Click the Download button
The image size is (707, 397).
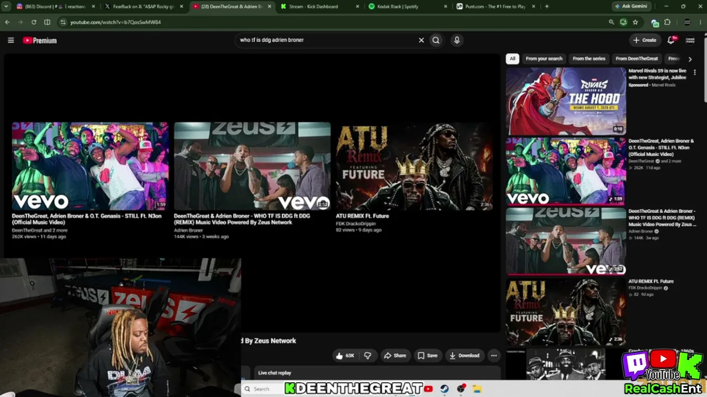465,356
